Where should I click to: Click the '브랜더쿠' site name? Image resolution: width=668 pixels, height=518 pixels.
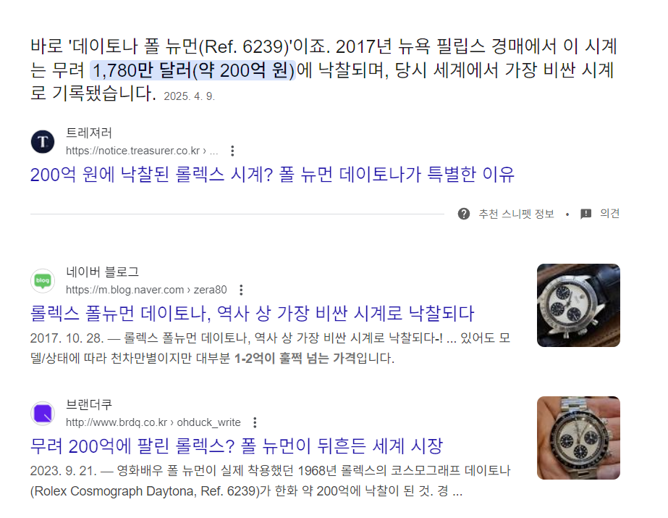(88, 404)
